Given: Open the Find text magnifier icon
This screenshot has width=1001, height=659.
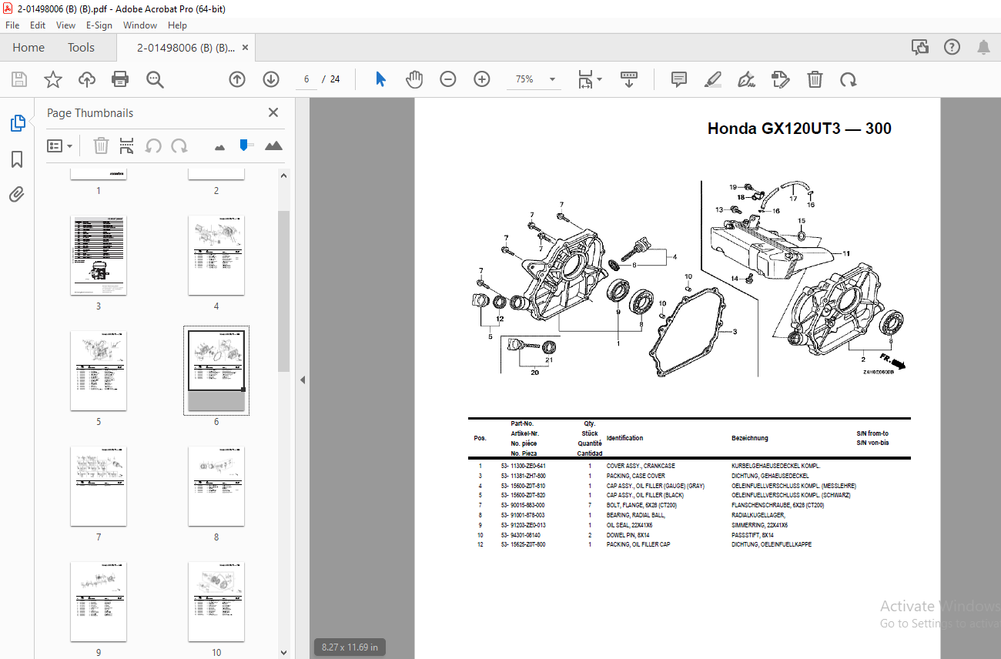Looking at the screenshot, I should click(x=155, y=79).
